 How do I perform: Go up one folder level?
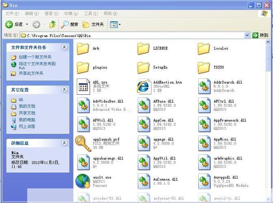pyautogui.click(x=52, y=24)
